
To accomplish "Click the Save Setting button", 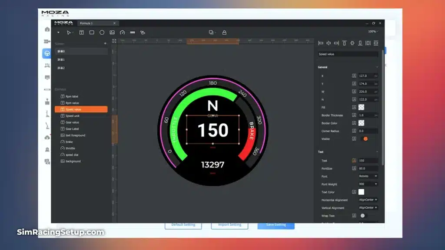I will [x=276, y=225].
